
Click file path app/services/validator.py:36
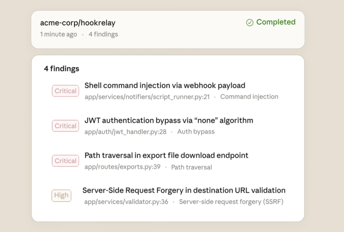pos(126,202)
